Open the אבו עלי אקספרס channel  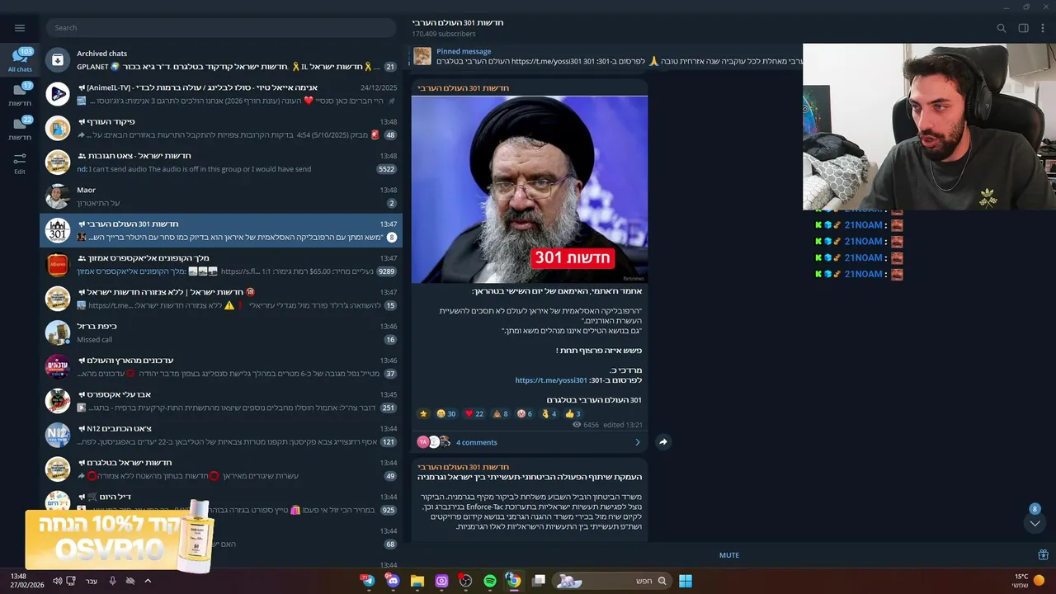tap(221, 401)
